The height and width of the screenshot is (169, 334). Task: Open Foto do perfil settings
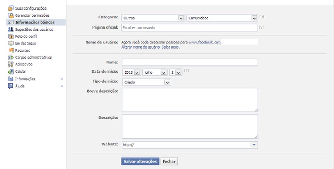click(26, 36)
